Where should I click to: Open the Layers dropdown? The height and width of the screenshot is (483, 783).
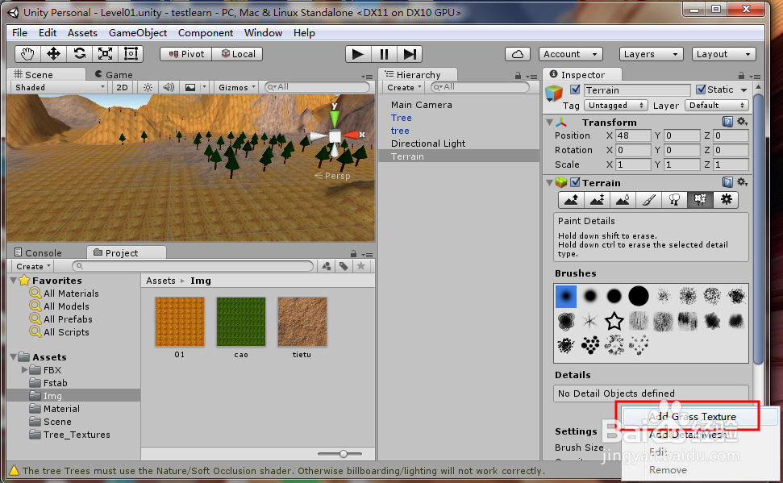point(652,54)
